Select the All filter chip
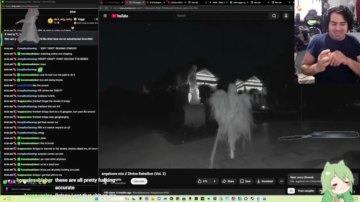 pyautogui.click(x=291, y=191)
